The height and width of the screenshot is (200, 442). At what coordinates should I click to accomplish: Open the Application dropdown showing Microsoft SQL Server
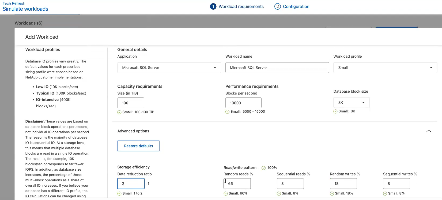169,68
